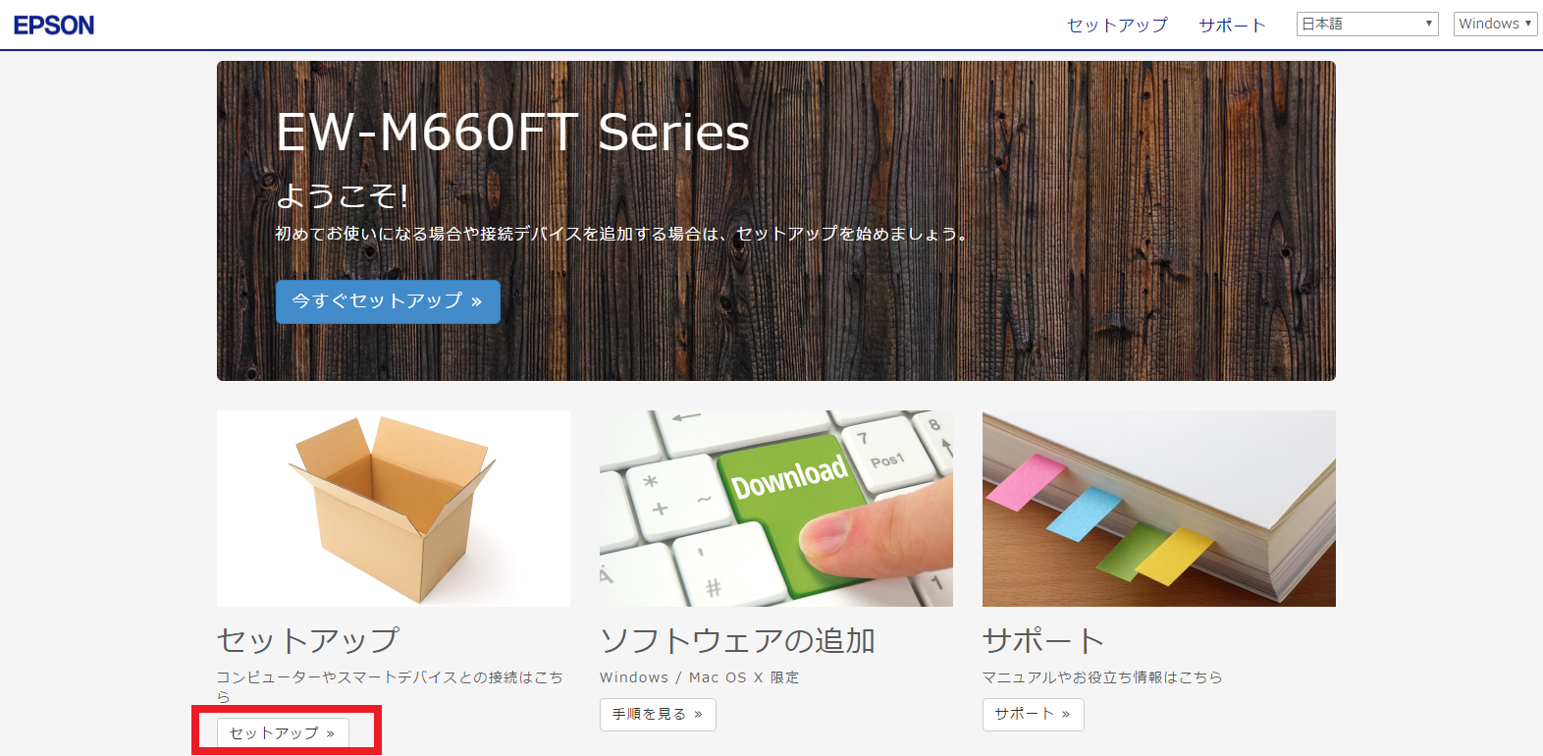Image resolution: width=1543 pixels, height=756 pixels.
Task: Open the サポート menu in header
Action: [x=1233, y=25]
